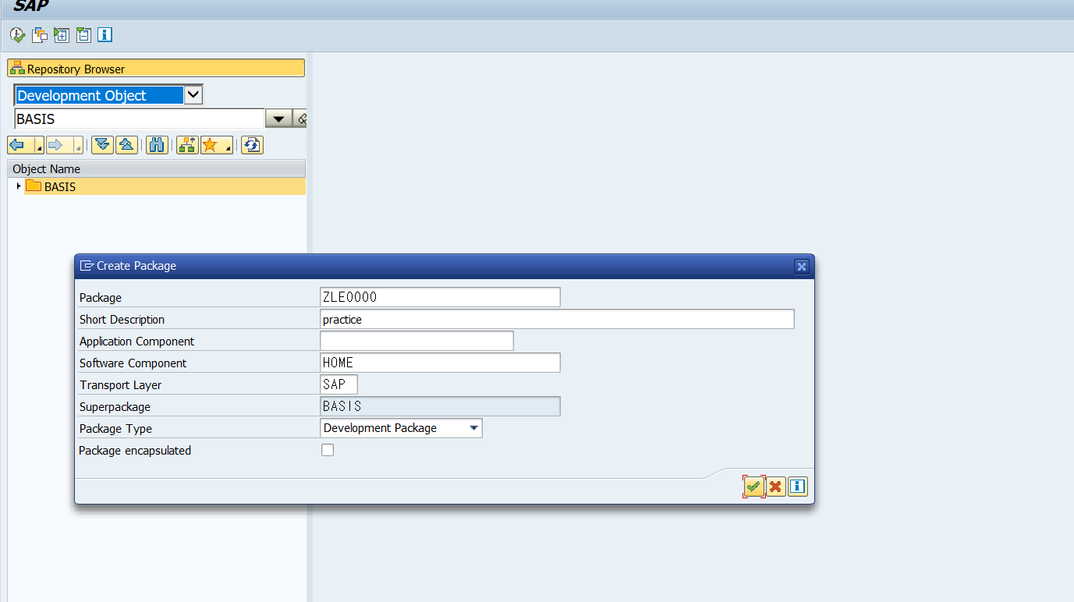Click the empty Application Component field
Viewport: 1074px width, 602px height.
tap(416, 341)
